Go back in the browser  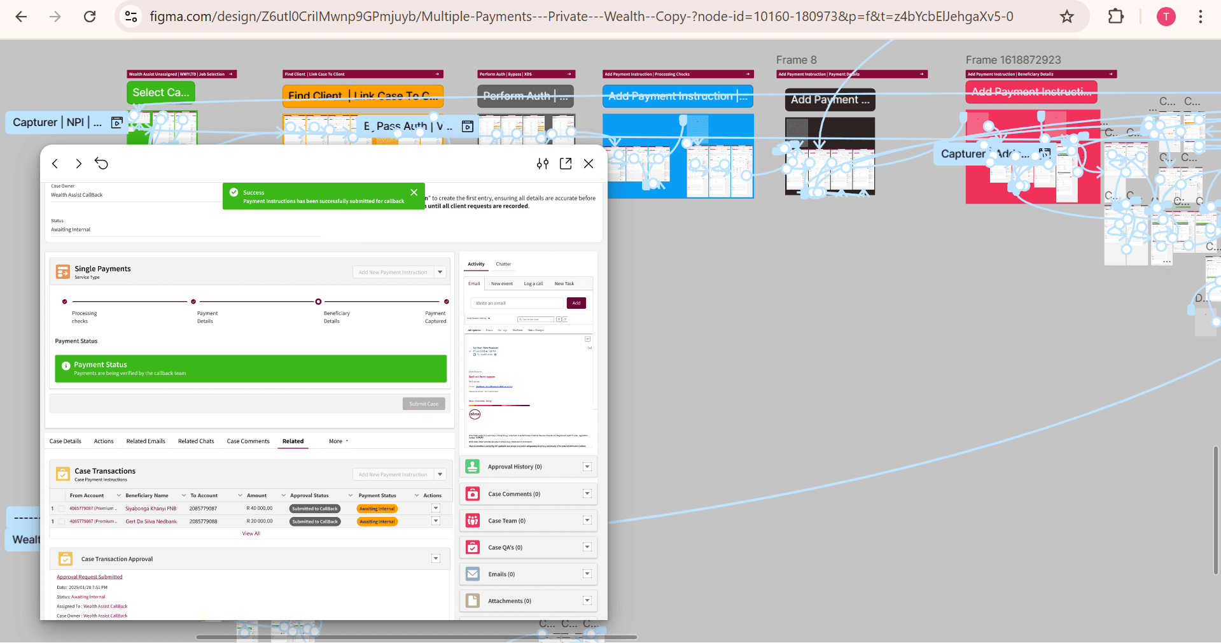[x=21, y=17]
